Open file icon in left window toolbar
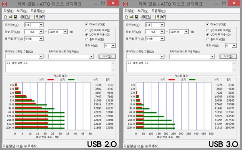 point(10,17)
